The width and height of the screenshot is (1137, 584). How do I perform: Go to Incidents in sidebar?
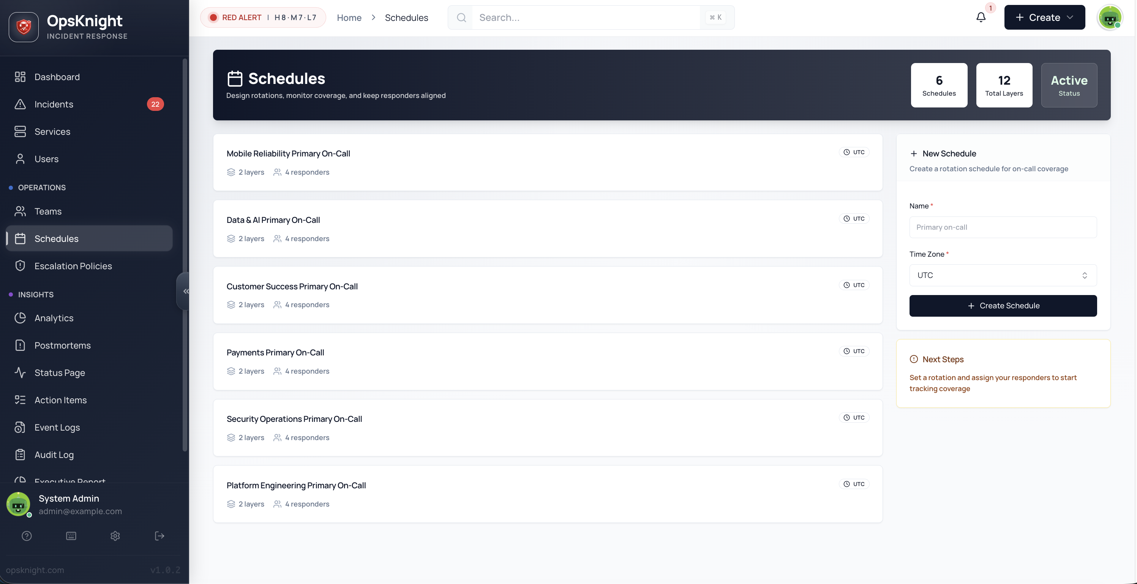point(54,104)
